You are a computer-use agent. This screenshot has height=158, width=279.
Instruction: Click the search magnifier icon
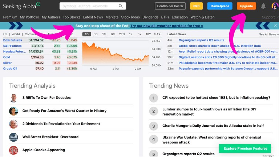tap(121, 6)
